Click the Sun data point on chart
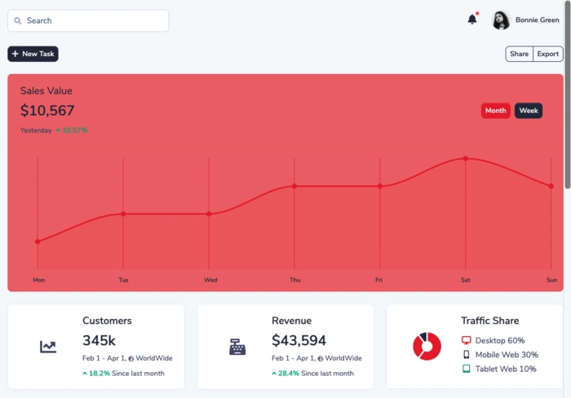This screenshot has height=398, width=571. 551,186
